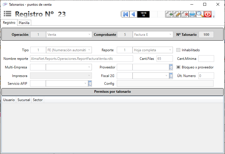Select the Registro tab
Viewport: 225px width, 154px height.
pos(9,23)
